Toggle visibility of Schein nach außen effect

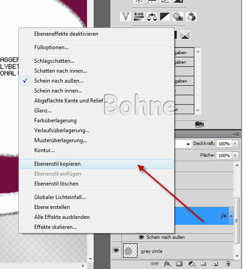(141, 237)
